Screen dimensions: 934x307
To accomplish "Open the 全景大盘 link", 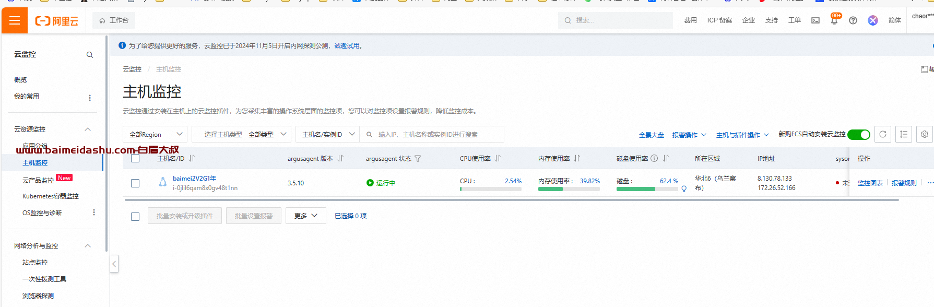I will (652, 135).
